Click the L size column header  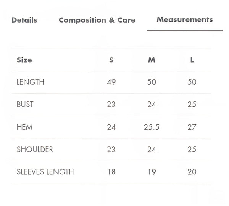coord(192,60)
